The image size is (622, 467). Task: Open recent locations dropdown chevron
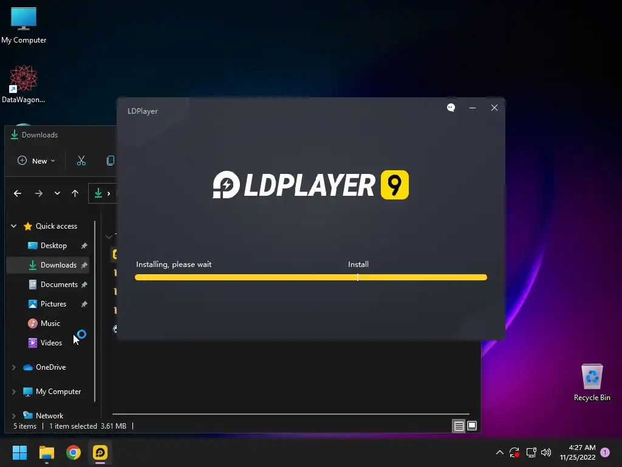[x=57, y=193]
